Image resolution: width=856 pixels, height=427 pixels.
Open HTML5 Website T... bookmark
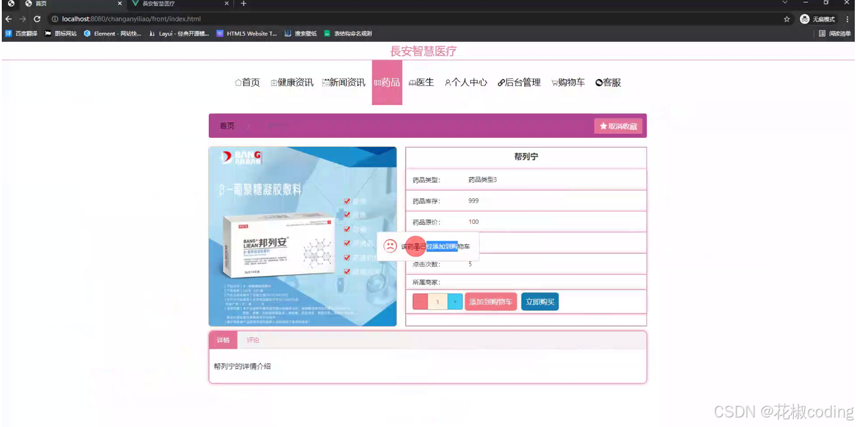click(247, 33)
